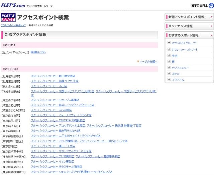Open 青山一丁目店 link
The width and height of the screenshot is (214, 175).
point(53,146)
